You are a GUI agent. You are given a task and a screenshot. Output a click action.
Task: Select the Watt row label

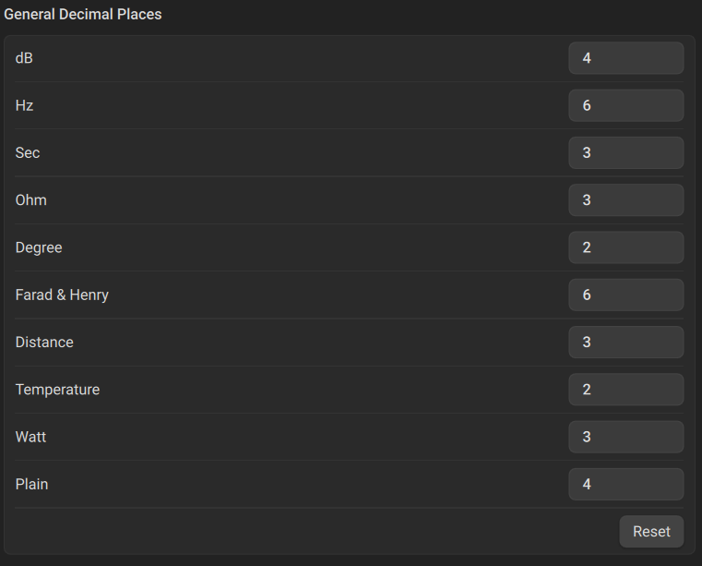coord(30,437)
